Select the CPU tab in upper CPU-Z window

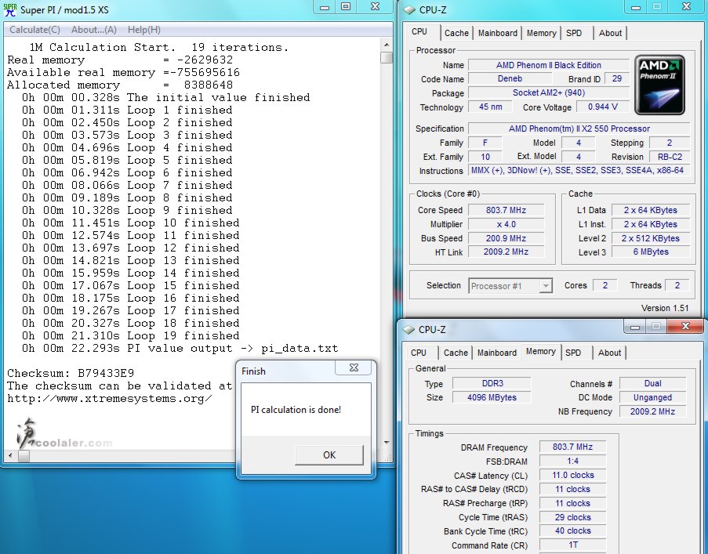419,31
